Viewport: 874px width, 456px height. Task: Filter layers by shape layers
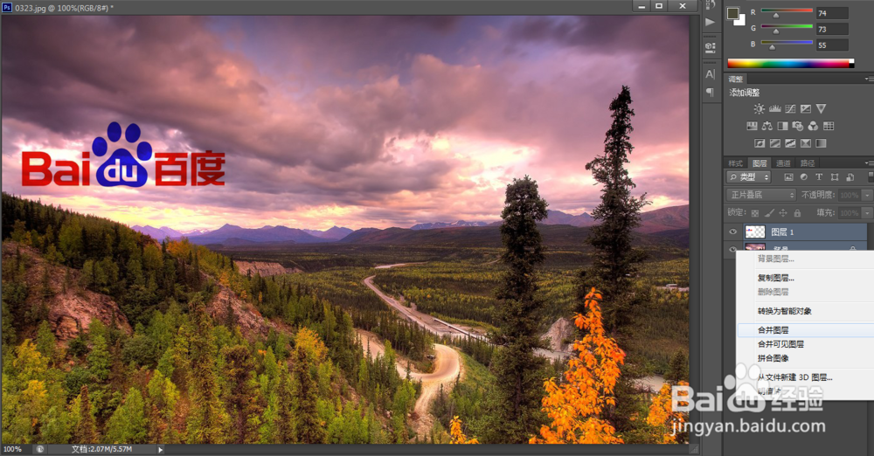click(x=835, y=177)
